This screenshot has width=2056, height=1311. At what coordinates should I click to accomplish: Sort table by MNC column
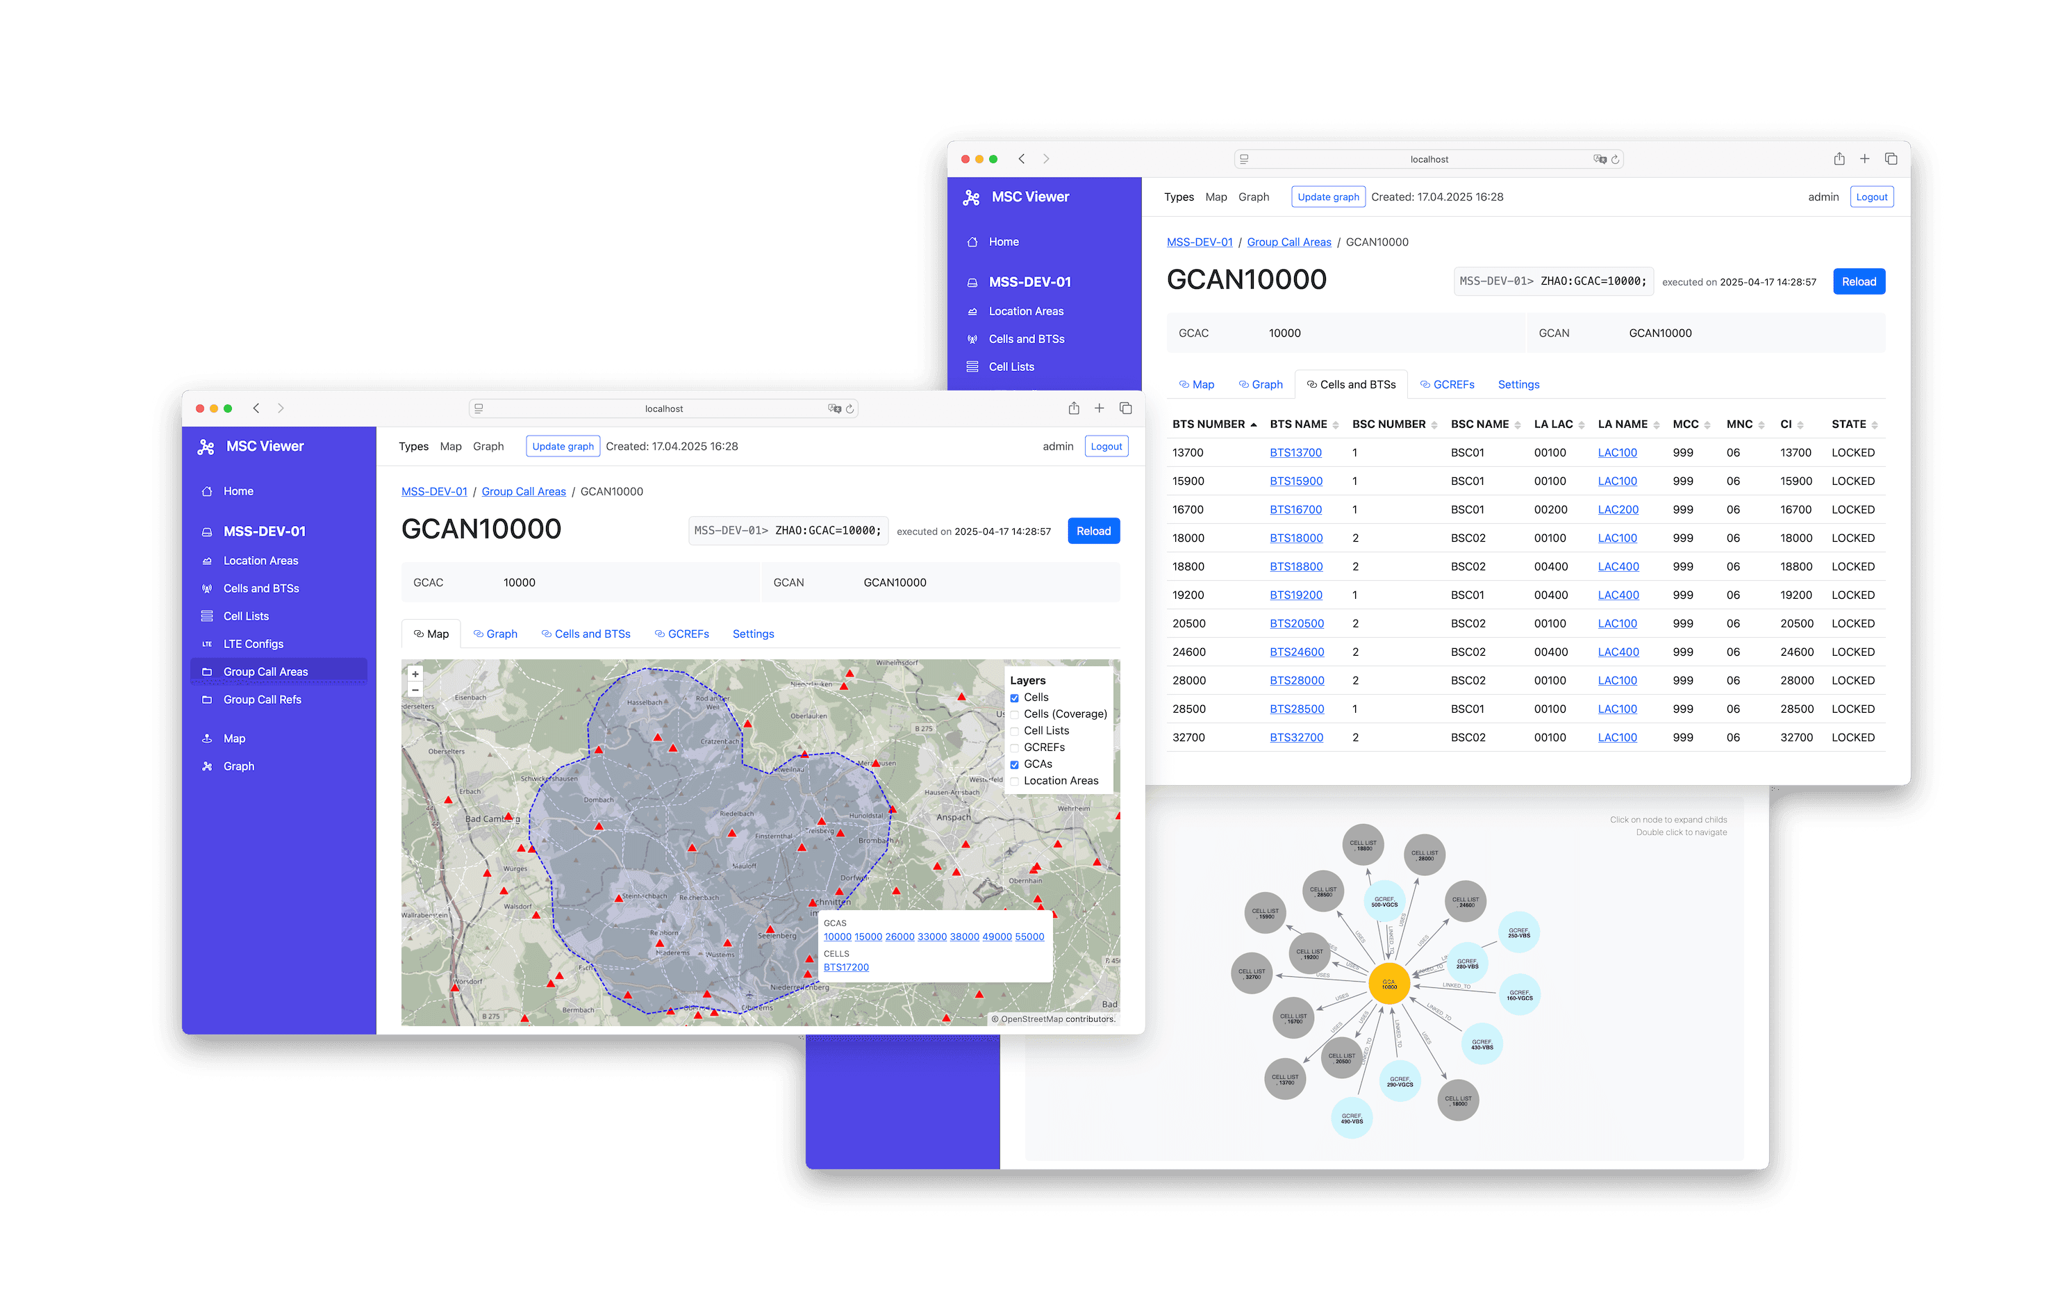coord(1744,424)
